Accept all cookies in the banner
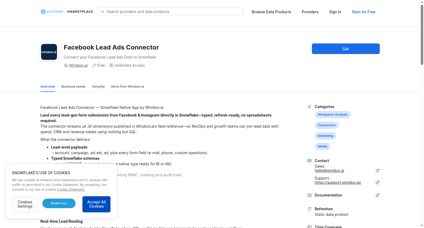The image size is (424, 228). click(96, 204)
